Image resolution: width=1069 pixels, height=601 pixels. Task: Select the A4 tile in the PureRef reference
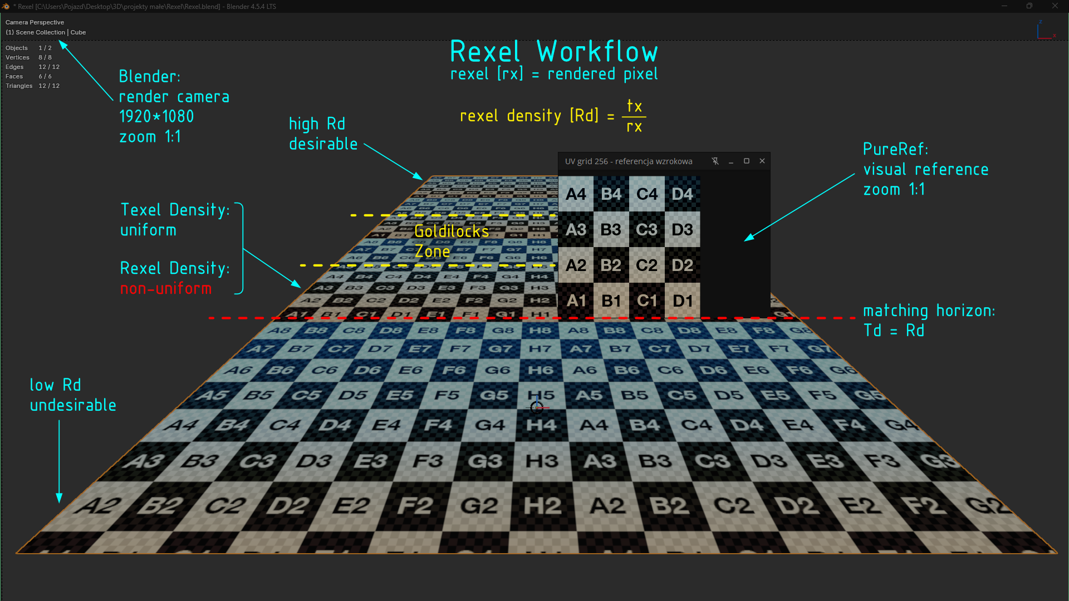[576, 194]
